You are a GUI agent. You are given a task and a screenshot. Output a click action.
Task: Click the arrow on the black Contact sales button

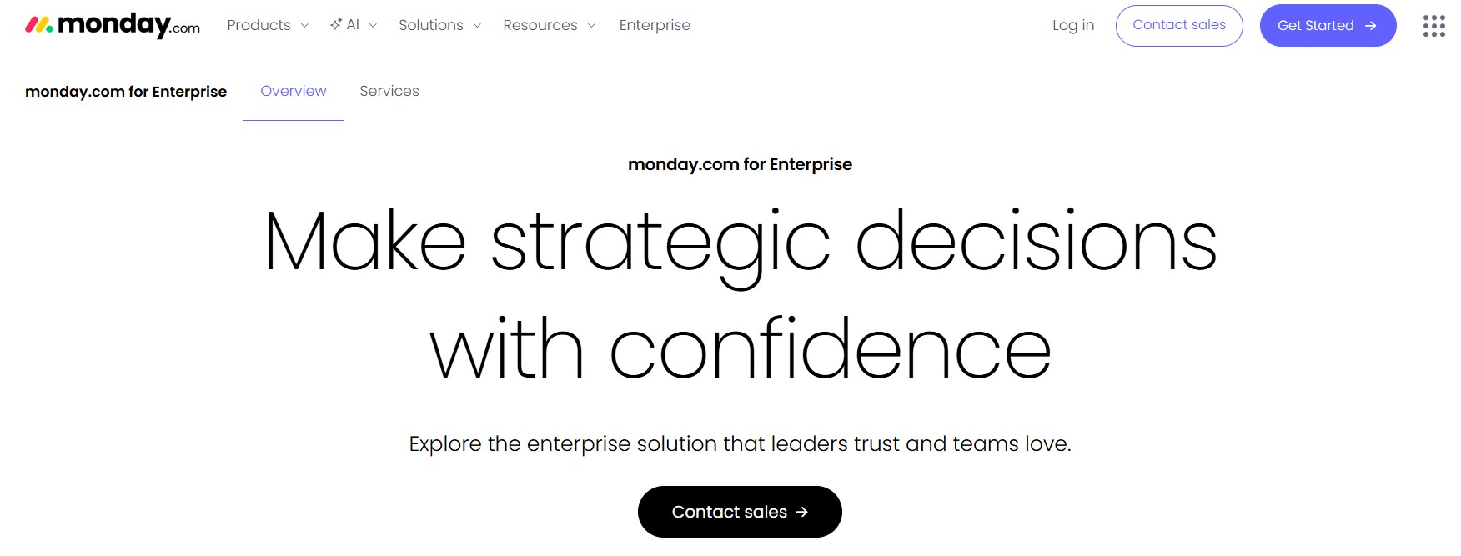801,512
